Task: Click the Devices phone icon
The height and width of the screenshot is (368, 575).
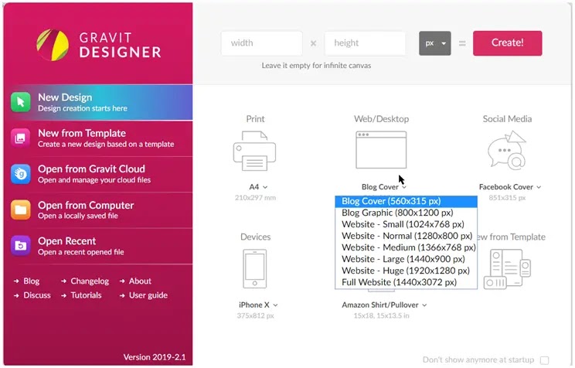Action: [255, 269]
